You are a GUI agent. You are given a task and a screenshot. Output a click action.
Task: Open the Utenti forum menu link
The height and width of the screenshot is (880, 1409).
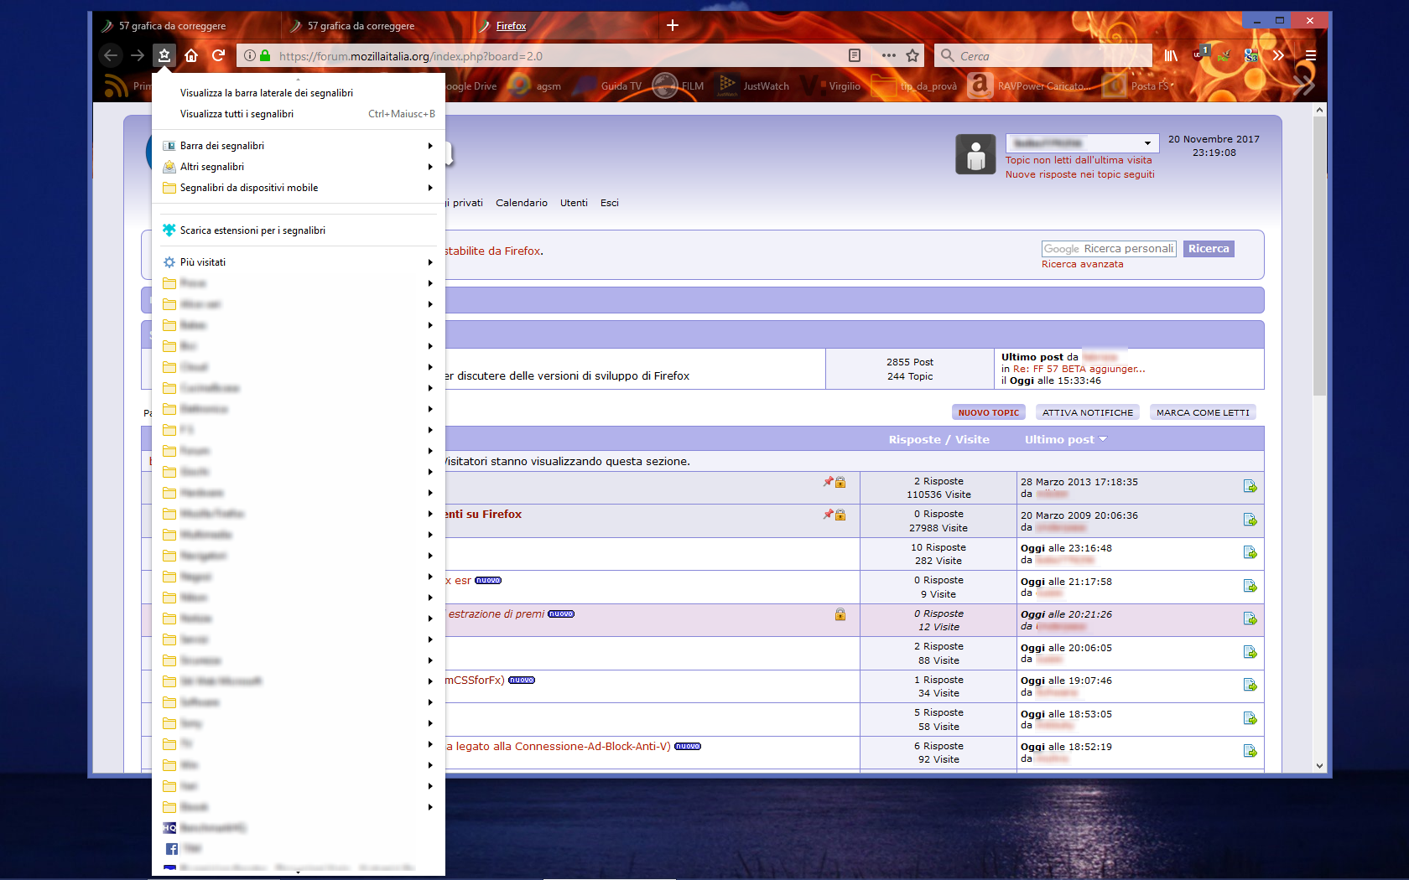(x=574, y=203)
